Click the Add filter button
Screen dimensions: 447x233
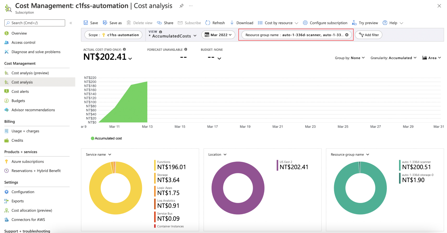369,35
